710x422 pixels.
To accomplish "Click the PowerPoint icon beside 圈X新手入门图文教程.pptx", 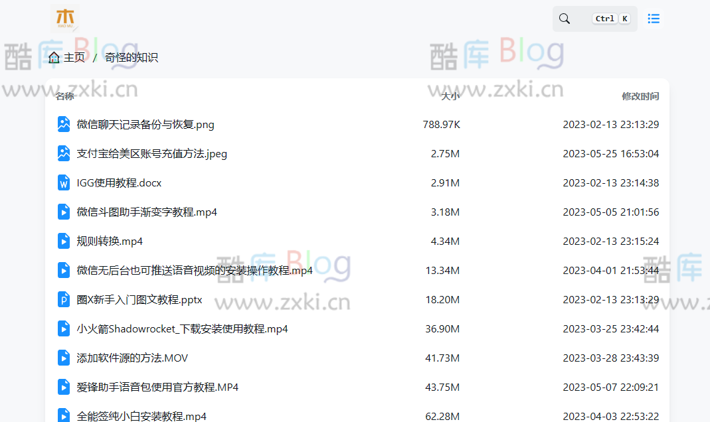I will click(x=63, y=299).
